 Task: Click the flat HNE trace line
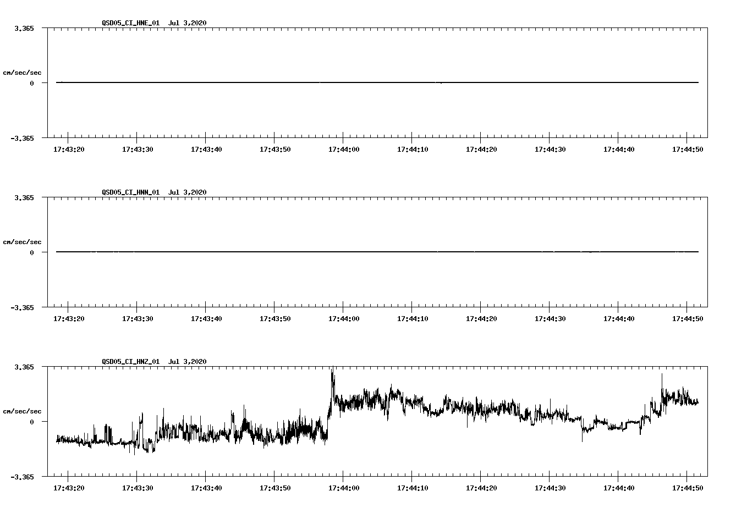(x=377, y=82)
